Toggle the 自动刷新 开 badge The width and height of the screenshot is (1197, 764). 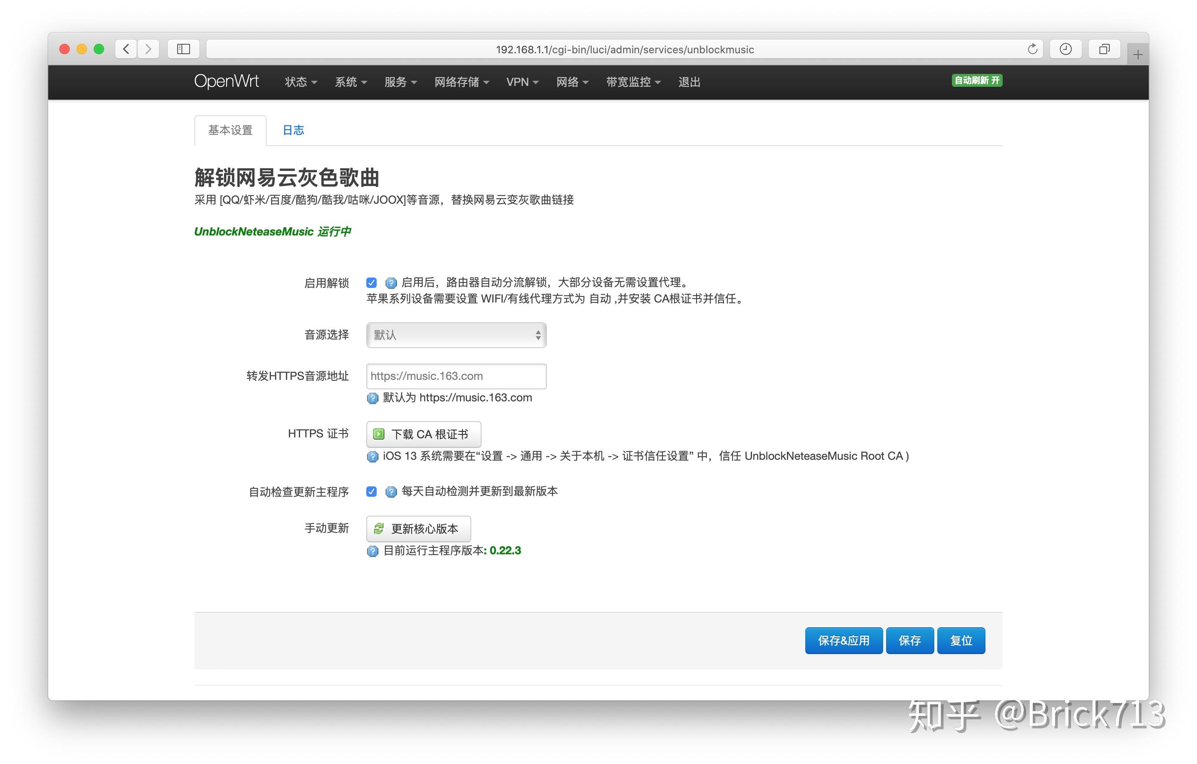[976, 80]
